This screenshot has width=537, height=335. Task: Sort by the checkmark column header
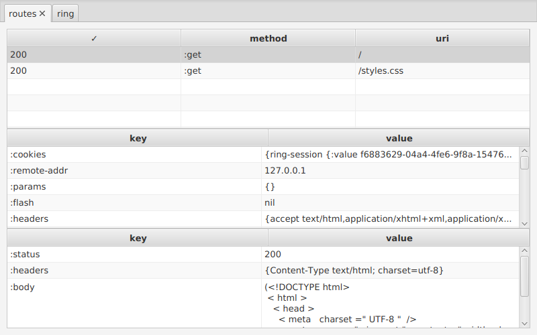click(x=94, y=38)
